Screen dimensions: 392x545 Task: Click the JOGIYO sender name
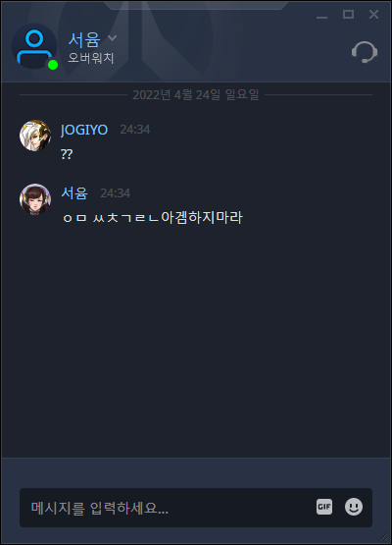click(84, 130)
